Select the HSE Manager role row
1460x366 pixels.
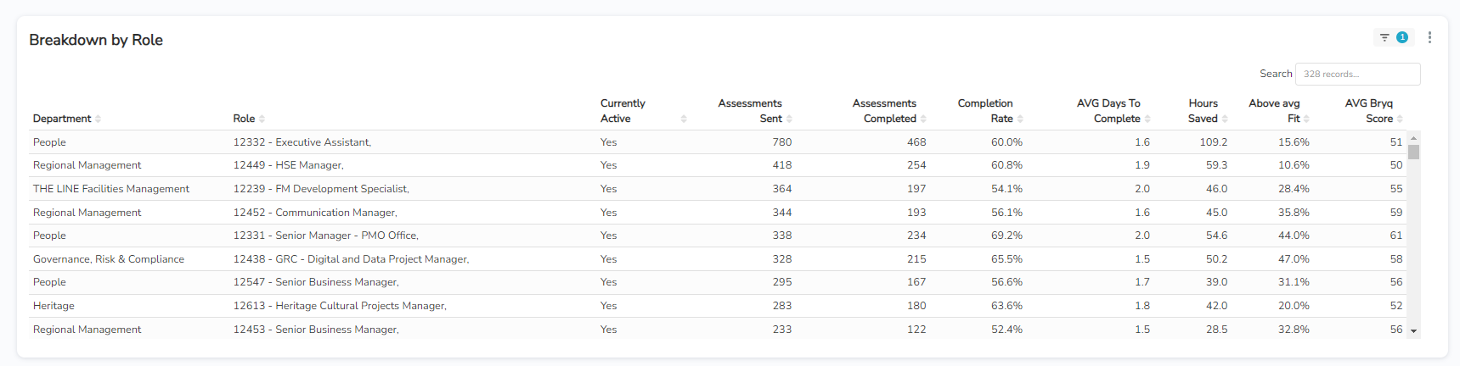pos(288,165)
